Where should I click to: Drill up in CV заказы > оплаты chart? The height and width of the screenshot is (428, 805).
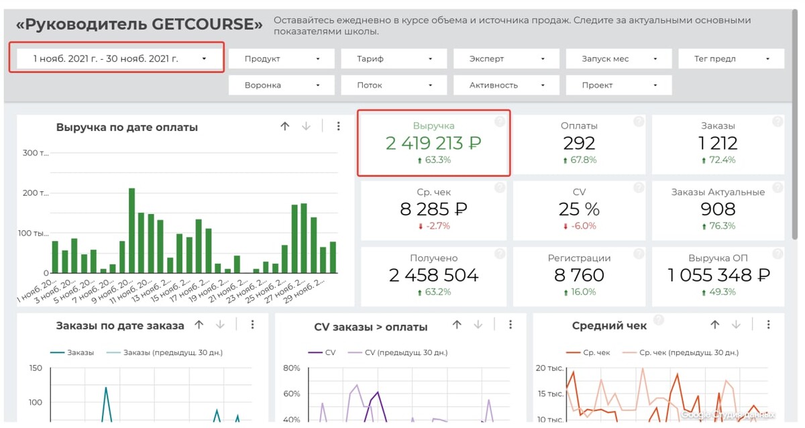point(457,325)
